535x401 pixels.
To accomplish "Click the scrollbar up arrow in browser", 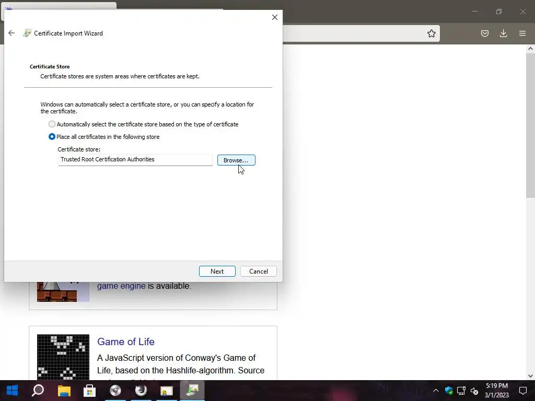I will (x=530, y=49).
